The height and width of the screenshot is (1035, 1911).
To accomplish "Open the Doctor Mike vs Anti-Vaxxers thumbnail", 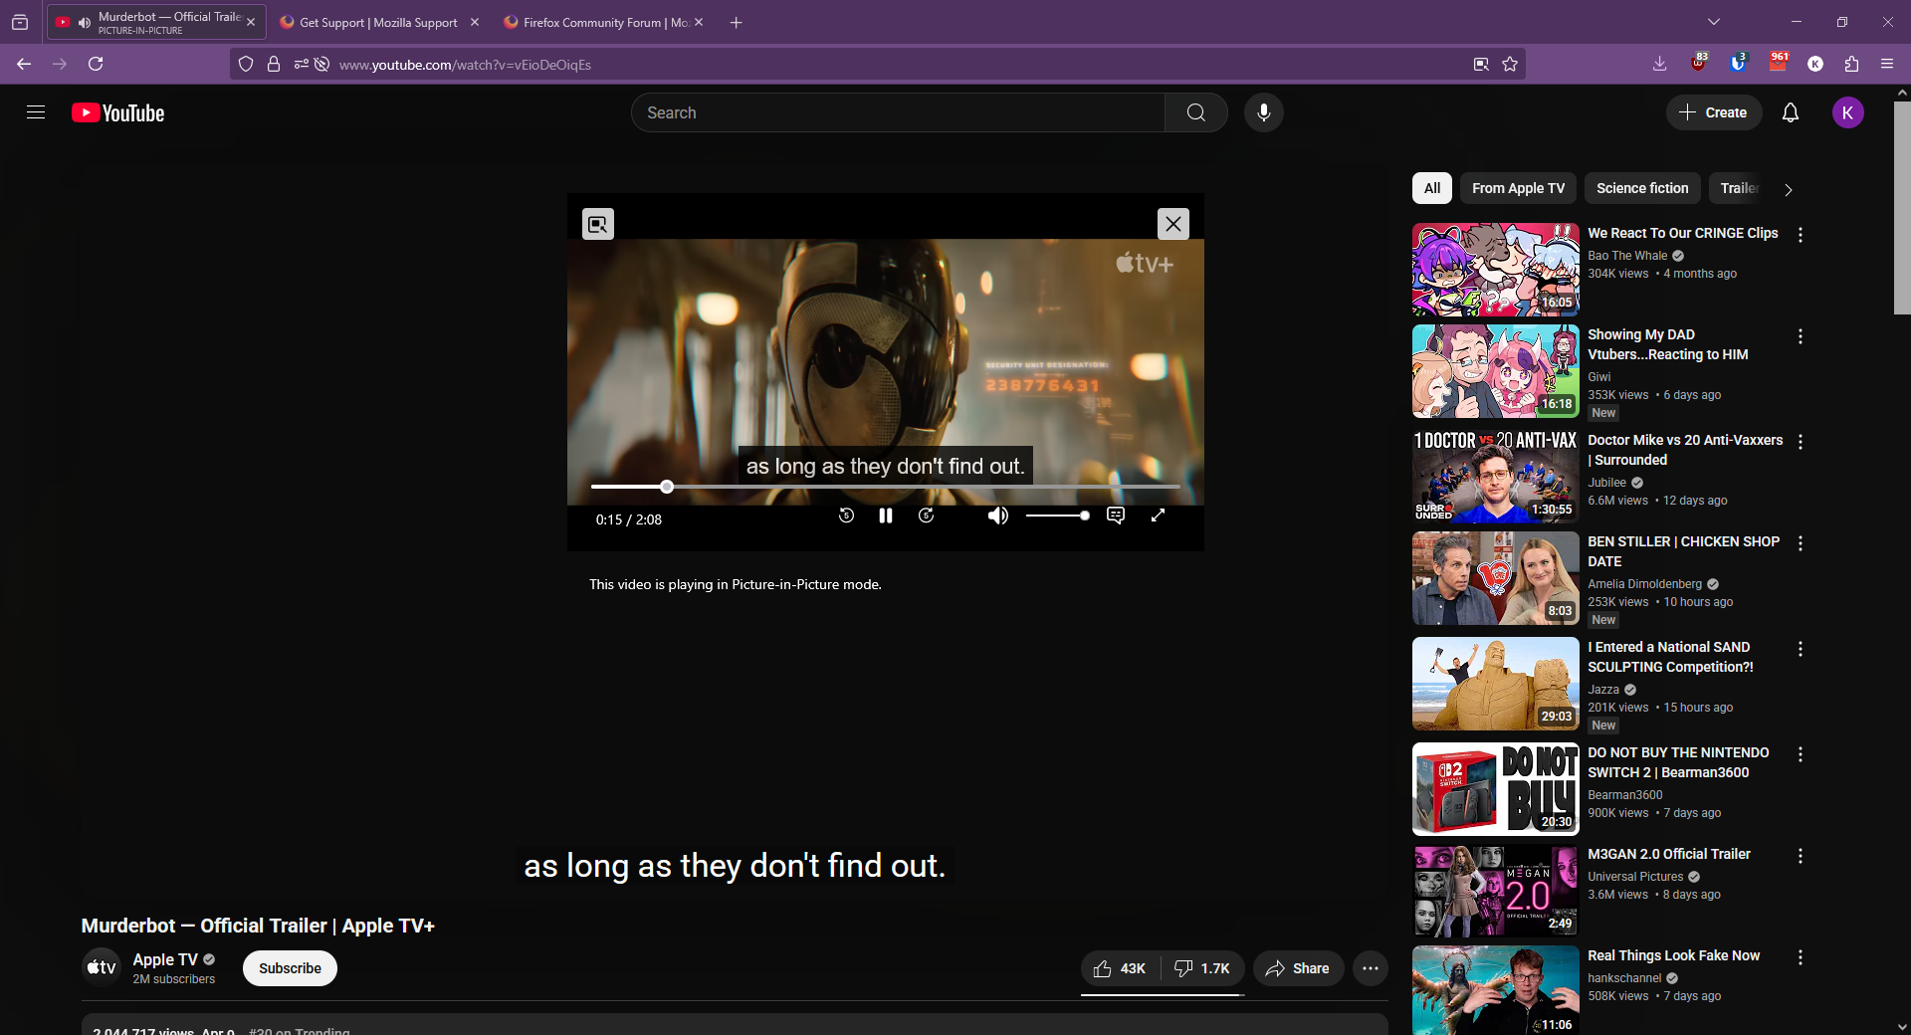I will point(1495,477).
